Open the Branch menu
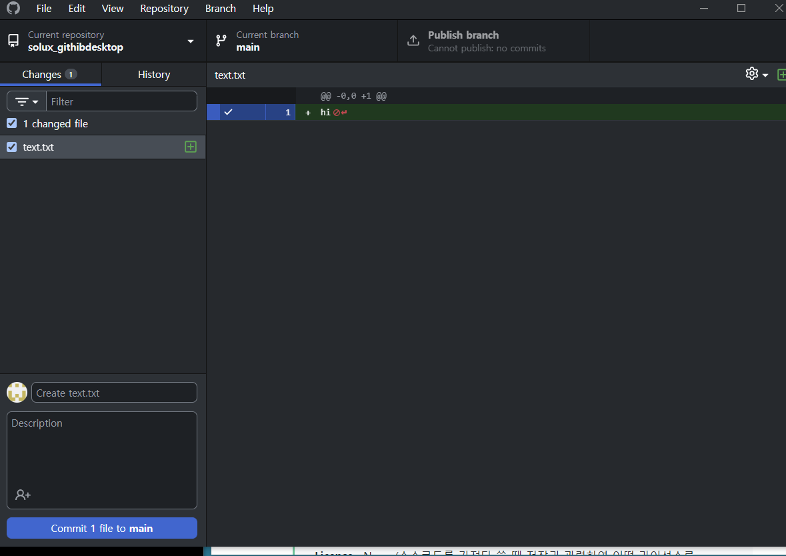The image size is (786, 556). coord(221,9)
